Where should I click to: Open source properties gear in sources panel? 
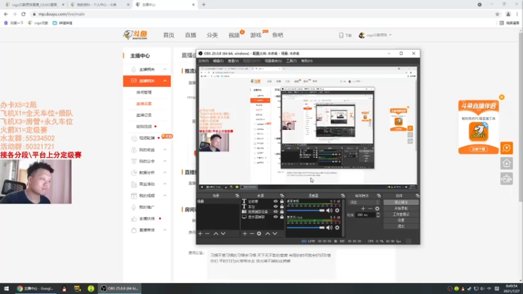coord(259,234)
